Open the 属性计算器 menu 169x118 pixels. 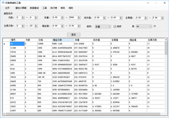(x=21, y=8)
